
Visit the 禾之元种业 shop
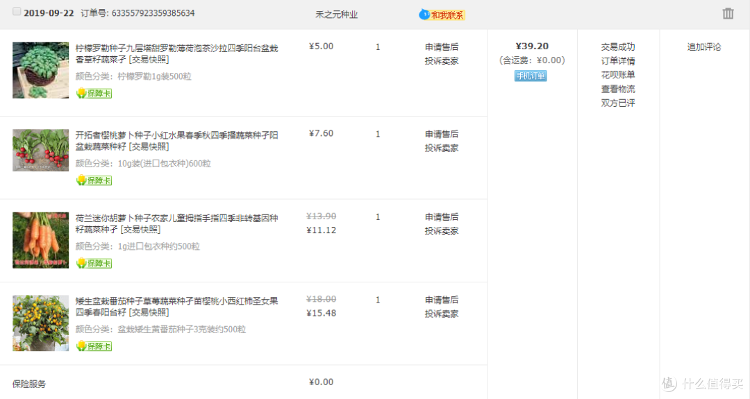click(x=336, y=15)
